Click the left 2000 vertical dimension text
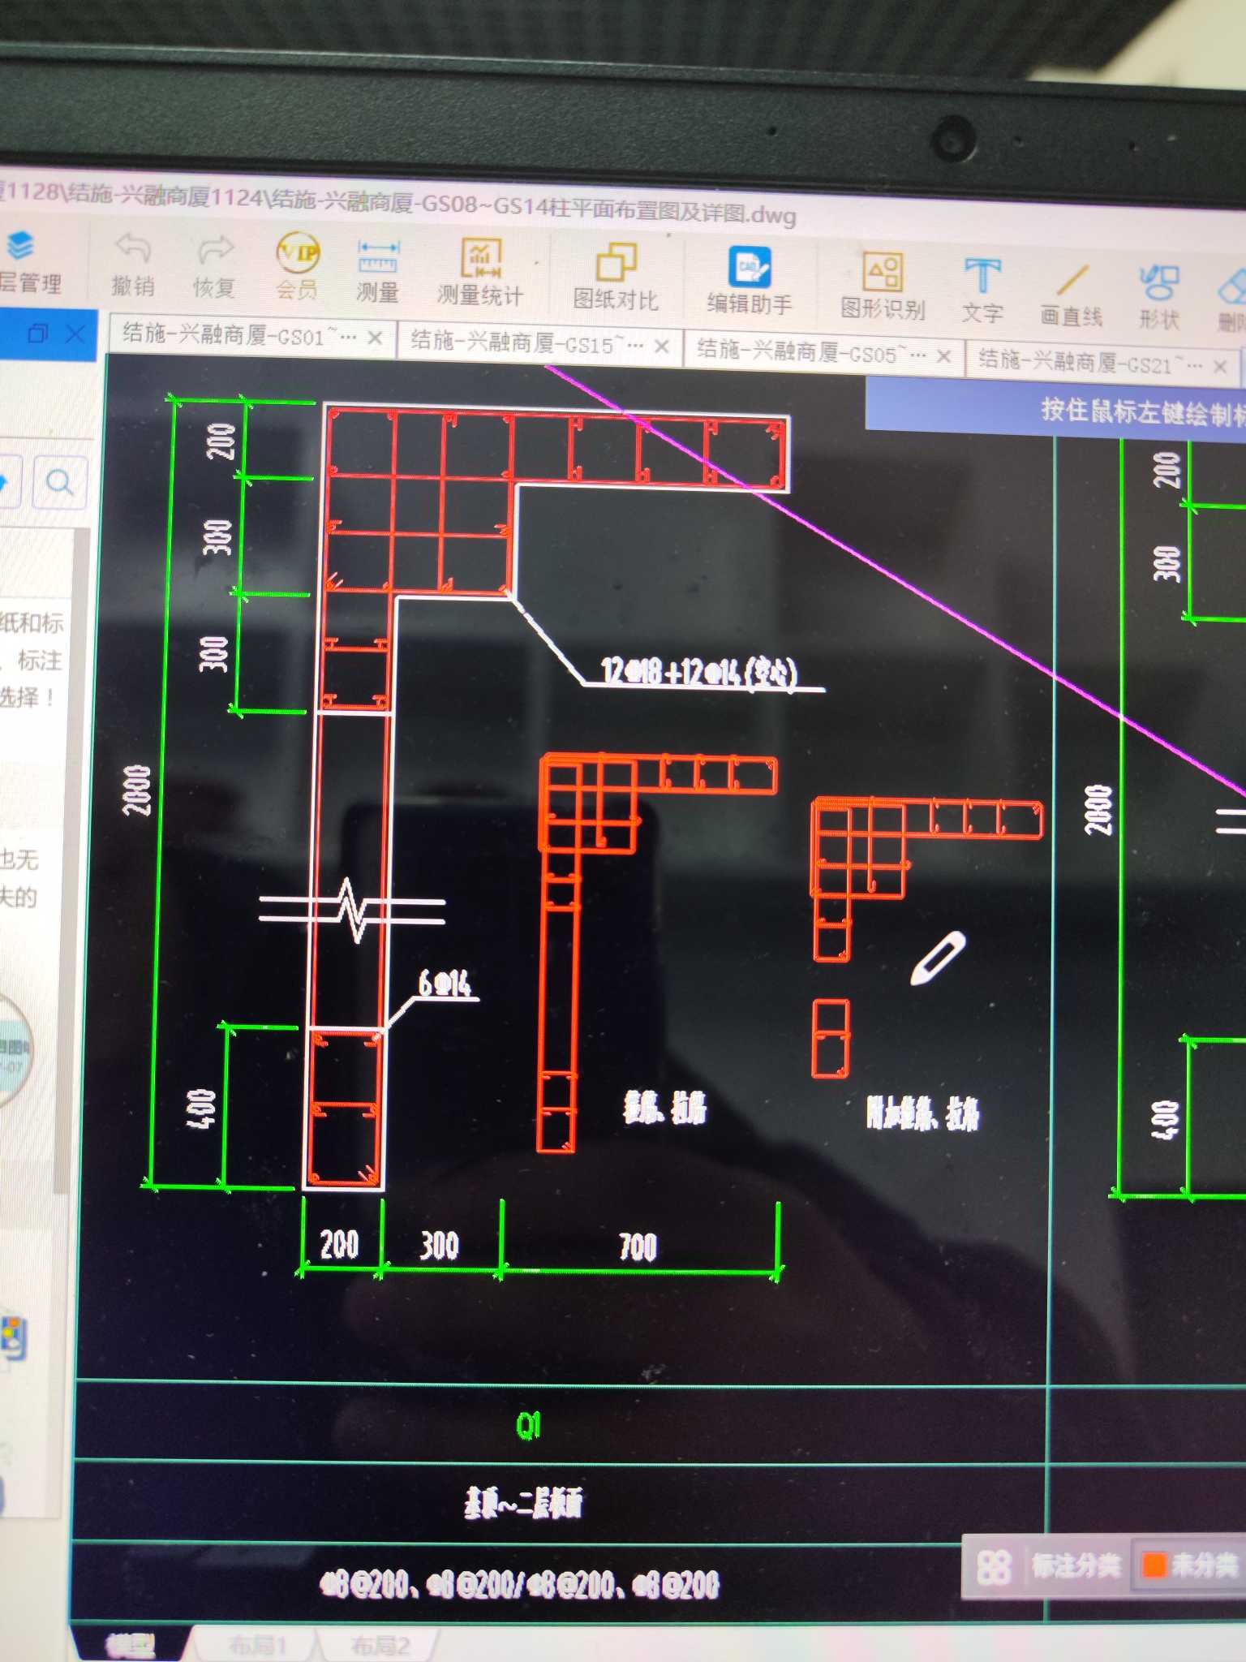The height and width of the screenshot is (1662, 1246). (136, 790)
